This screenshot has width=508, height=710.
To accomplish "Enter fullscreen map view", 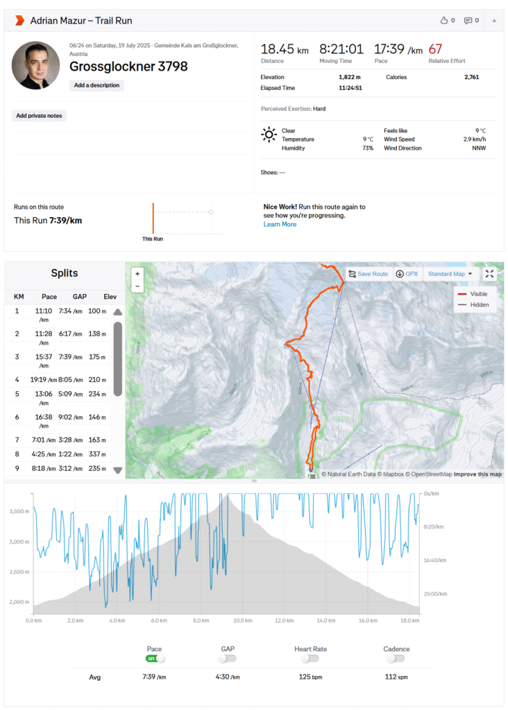I will 490,274.
